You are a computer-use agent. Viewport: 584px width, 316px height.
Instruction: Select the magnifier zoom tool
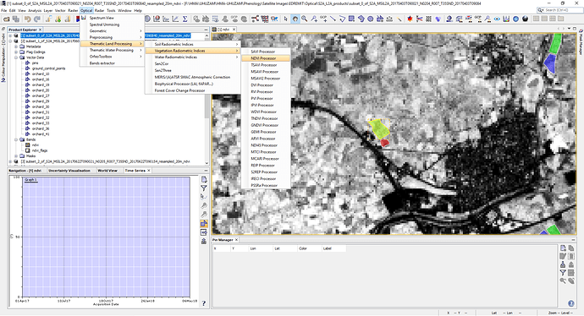(305, 19)
